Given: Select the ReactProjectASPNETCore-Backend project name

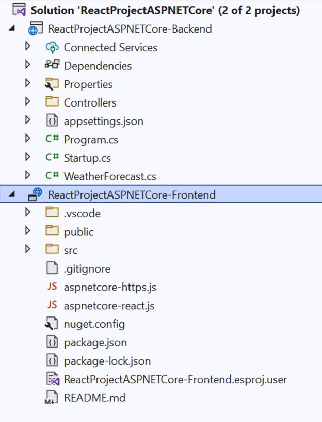Looking at the screenshot, I should click(130, 29).
